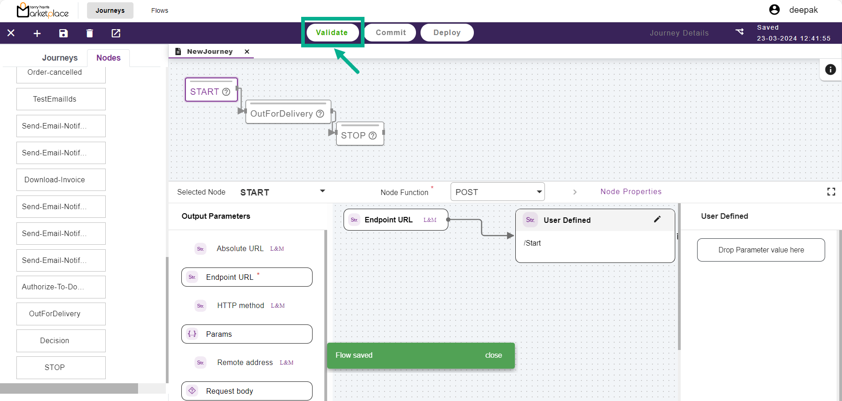Click the add new journey plus icon
Screen dimensions: 842x401
37,33
